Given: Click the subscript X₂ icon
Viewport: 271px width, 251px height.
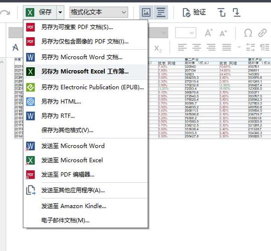Looking at the screenshot, I should coord(158,49).
